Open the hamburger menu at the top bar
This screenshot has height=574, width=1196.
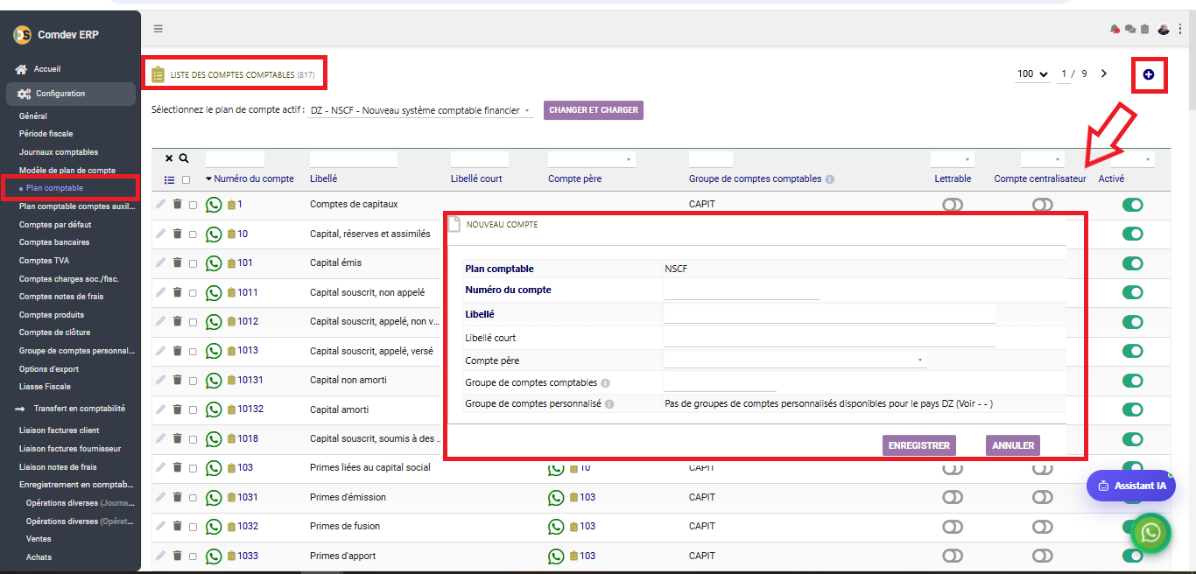pos(158,28)
